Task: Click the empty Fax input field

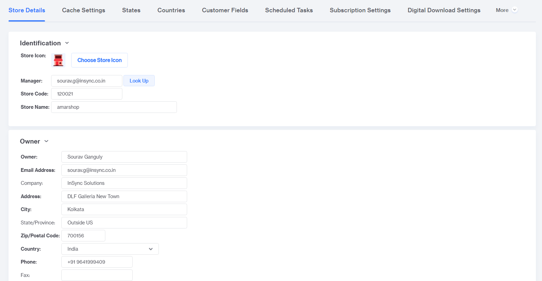Action: pos(97,275)
